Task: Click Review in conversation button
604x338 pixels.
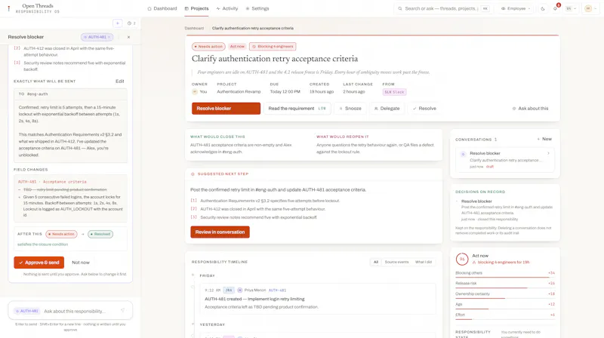Action: click(x=220, y=232)
